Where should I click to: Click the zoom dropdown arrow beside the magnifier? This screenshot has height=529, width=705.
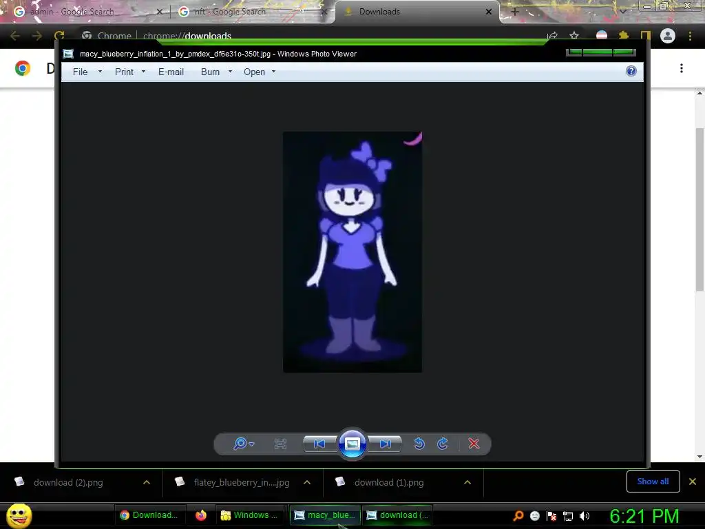coord(251,444)
